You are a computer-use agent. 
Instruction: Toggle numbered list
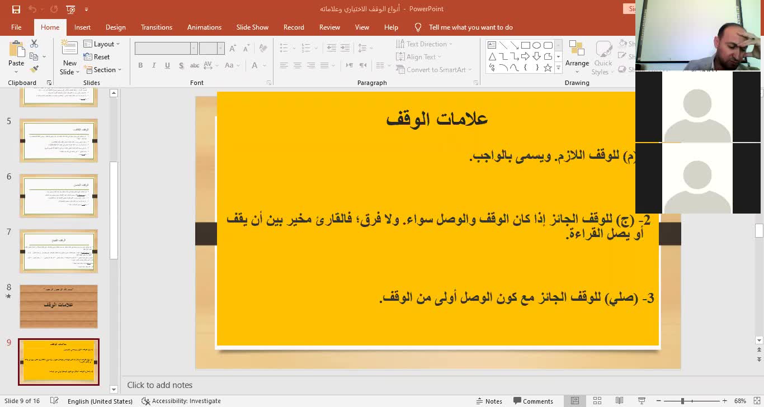[306, 48]
